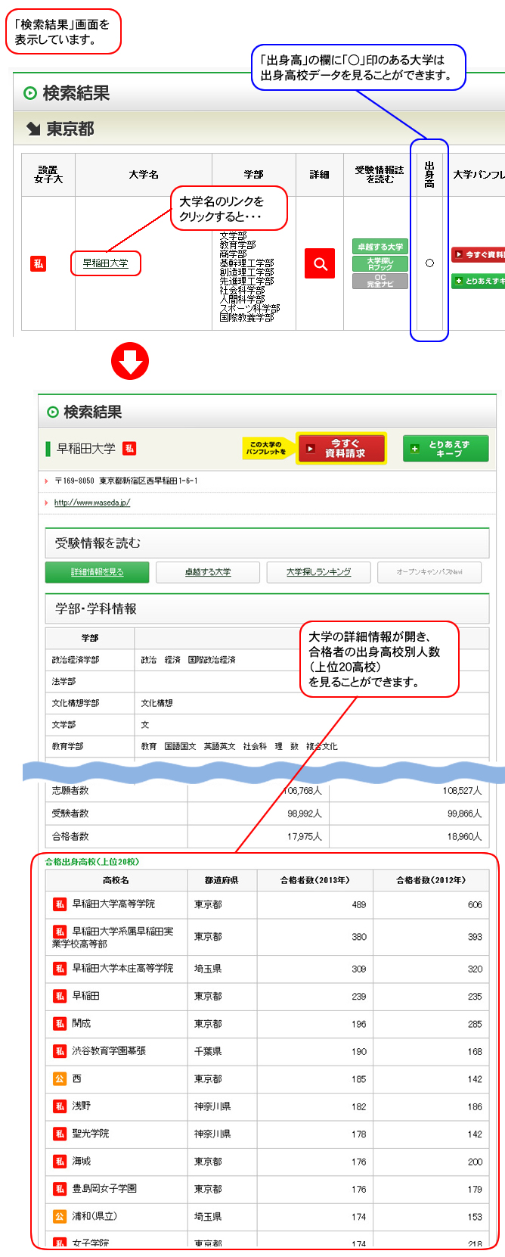Click the 私 badge beside 渋谷教育学園幕張
Viewport: 505px width, 1257px height.
point(60,1051)
